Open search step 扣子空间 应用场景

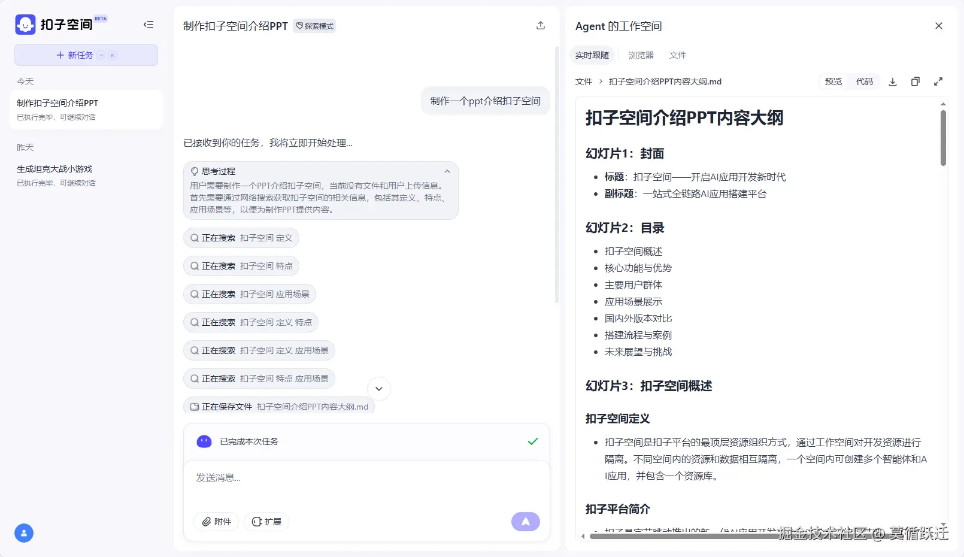coord(250,294)
